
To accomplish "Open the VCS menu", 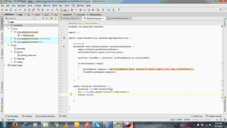I will (x=73, y=6).
